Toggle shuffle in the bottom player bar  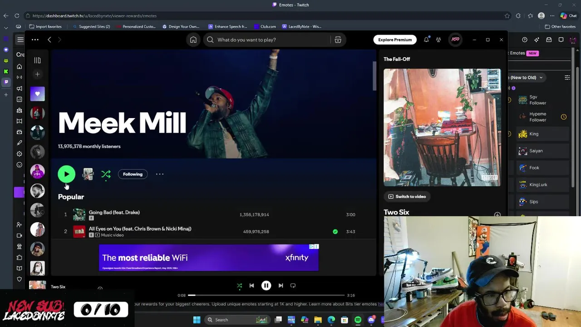click(x=239, y=286)
